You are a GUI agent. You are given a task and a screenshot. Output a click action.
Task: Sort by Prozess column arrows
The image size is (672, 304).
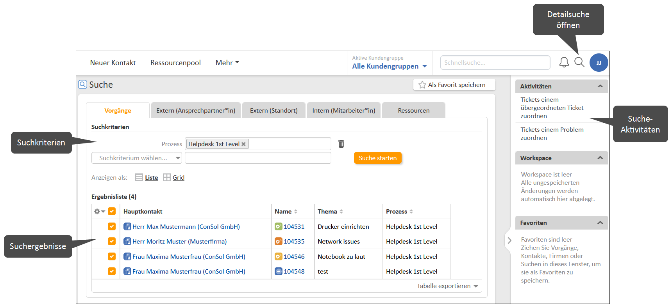[x=411, y=211]
